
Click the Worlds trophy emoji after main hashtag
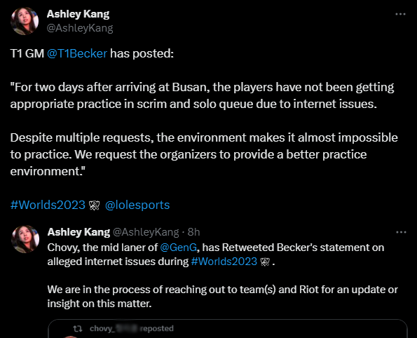pyautogui.click(x=94, y=205)
